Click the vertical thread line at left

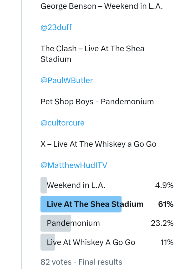click(22, 131)
